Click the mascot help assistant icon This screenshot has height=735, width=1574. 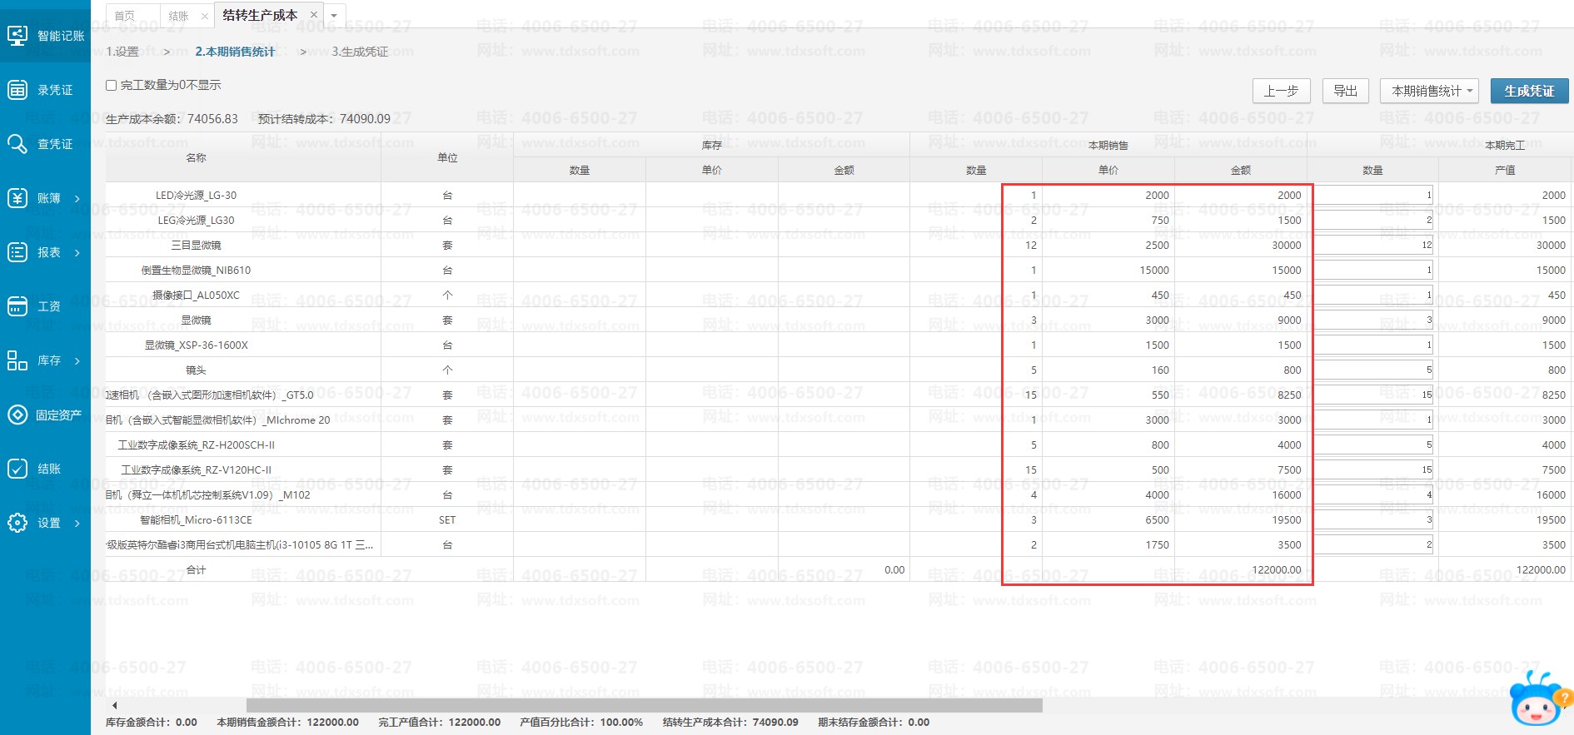tap(1538, 701)
